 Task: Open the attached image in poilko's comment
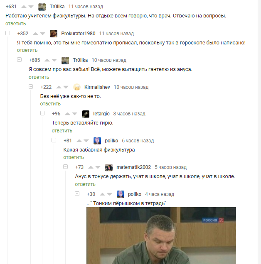(161, 235)
